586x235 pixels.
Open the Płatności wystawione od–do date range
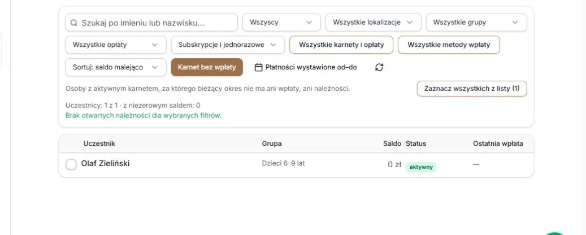306,67
